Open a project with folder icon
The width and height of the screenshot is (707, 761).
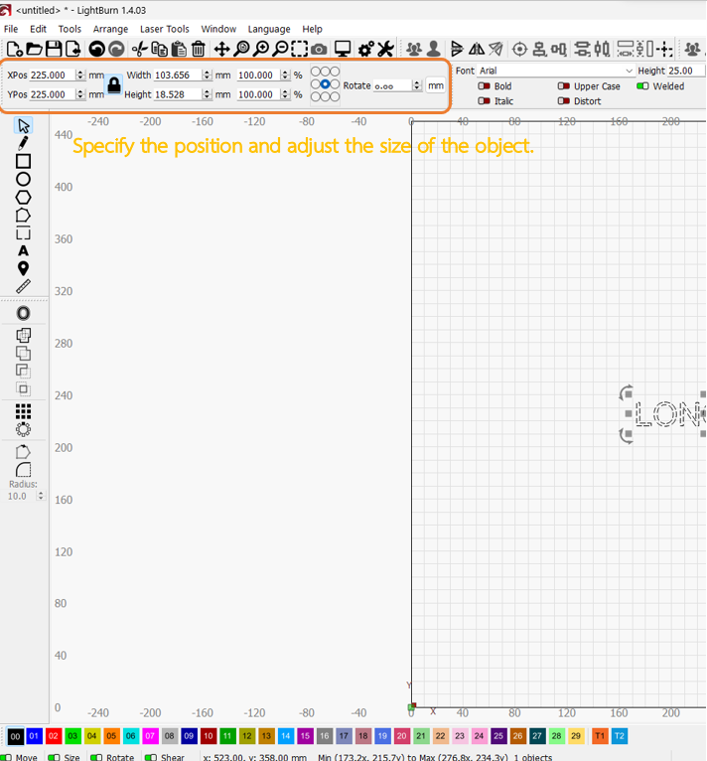pyautogui.click(x=34, y=49)
